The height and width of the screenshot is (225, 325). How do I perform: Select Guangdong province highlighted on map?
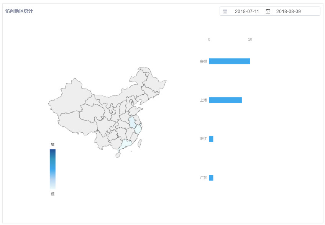tap(125, 144)
